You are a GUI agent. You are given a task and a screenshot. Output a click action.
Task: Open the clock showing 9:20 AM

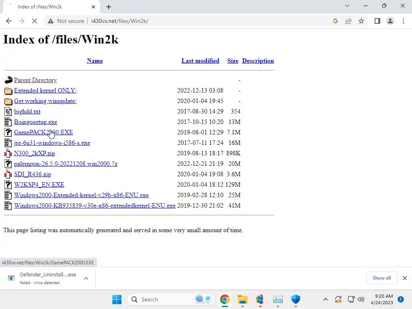(x=382, y=299)
